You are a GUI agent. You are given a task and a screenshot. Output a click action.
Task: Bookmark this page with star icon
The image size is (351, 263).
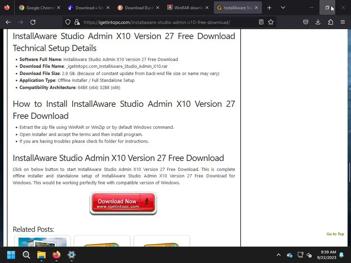click(271, 22)
